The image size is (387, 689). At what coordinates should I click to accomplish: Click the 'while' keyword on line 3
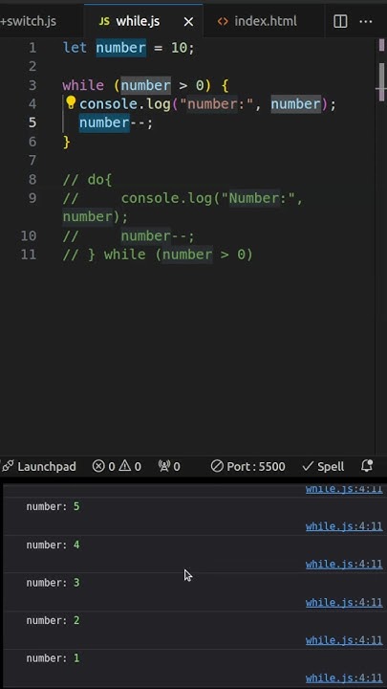click(x=83, y=85)
